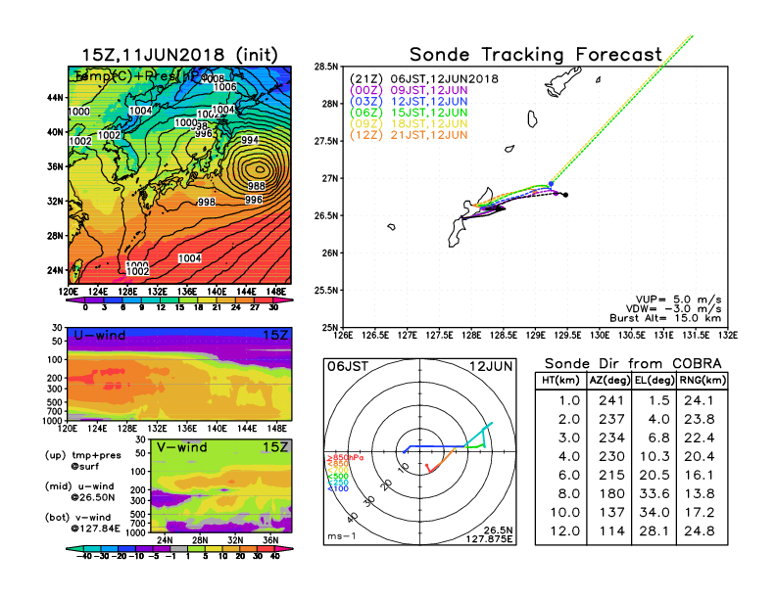Click the Sonde Tracking Forecast title
The image size is (776, 599).
point(535,55)
